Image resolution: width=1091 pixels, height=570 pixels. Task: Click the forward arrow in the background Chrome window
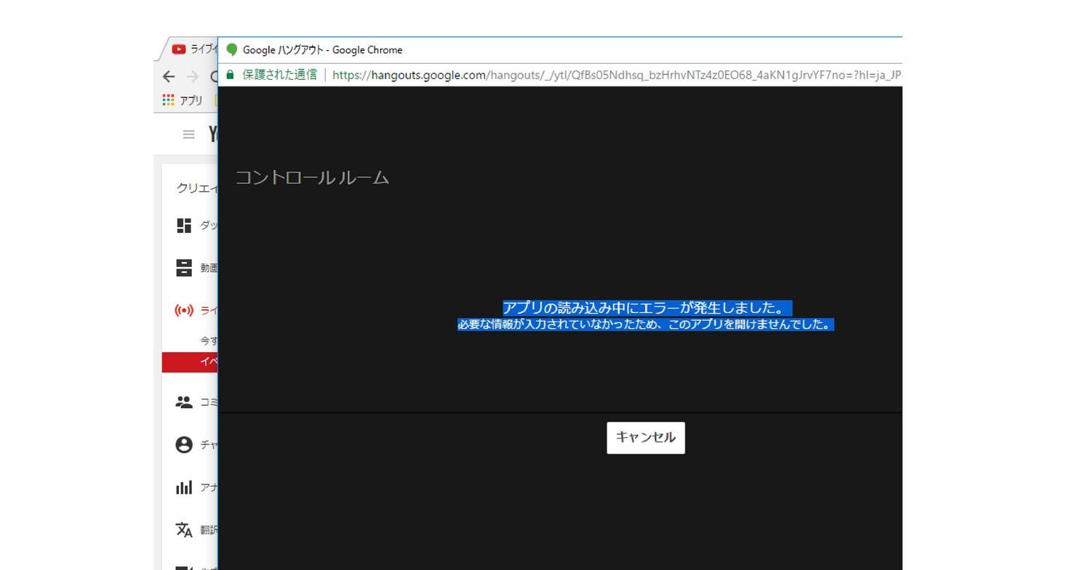point(192,76)
